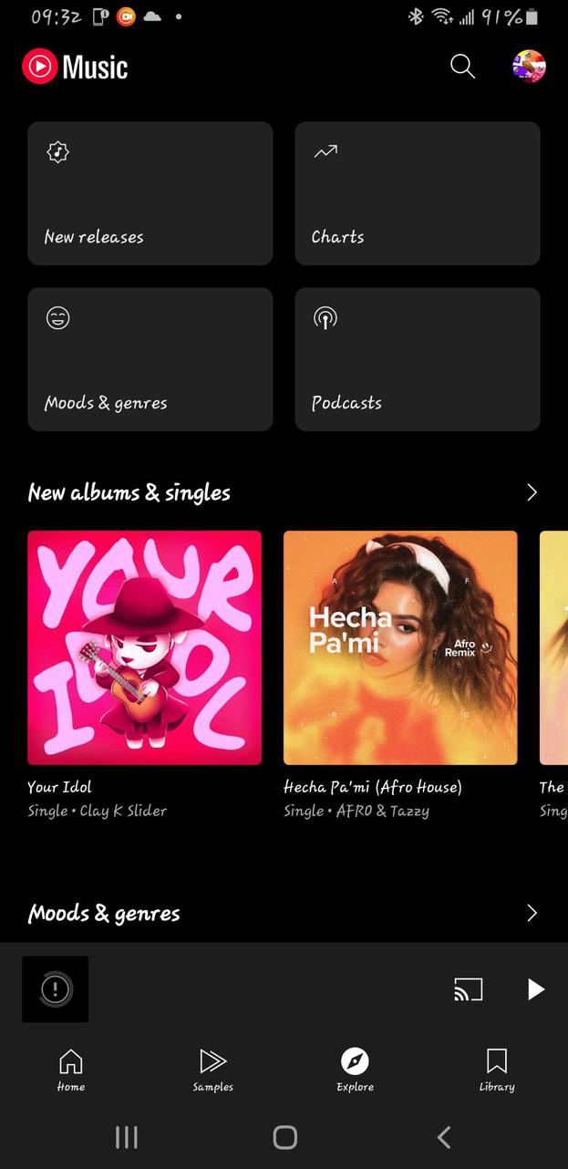Switch to the Library tab

click(x=497, y=1069)
